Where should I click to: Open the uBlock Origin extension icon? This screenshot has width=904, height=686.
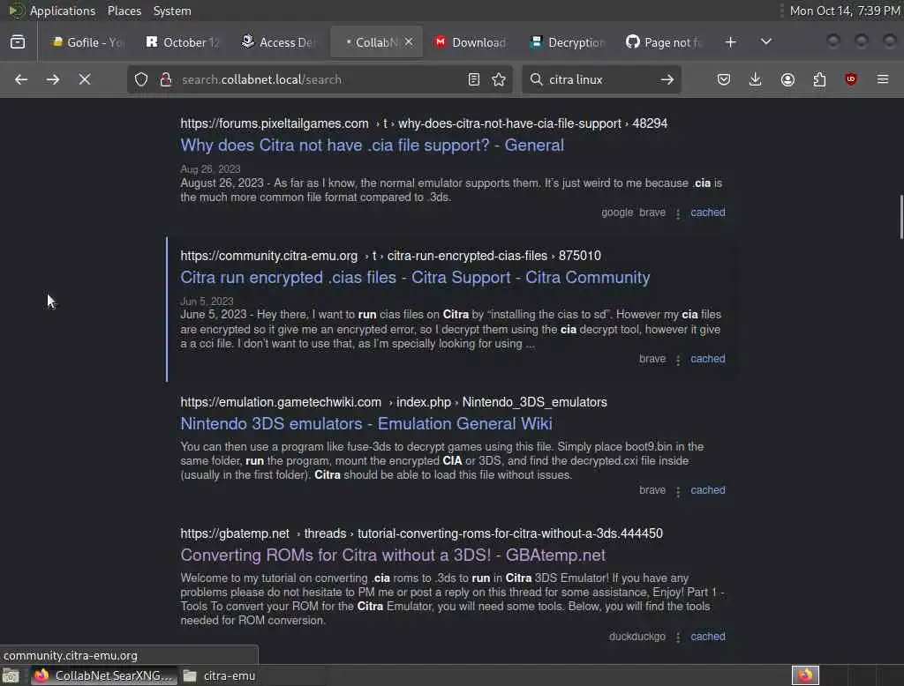pyautogui.click(x=851, y=79)
